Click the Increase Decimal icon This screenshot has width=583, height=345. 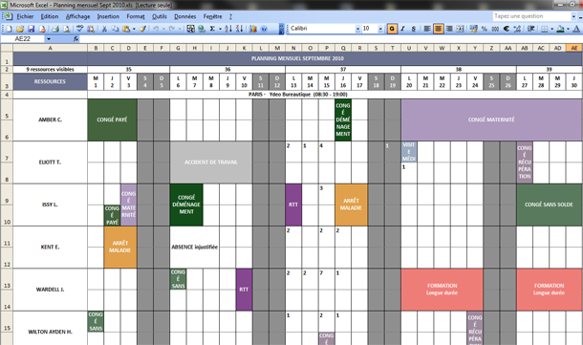click(x=517, y=29)
